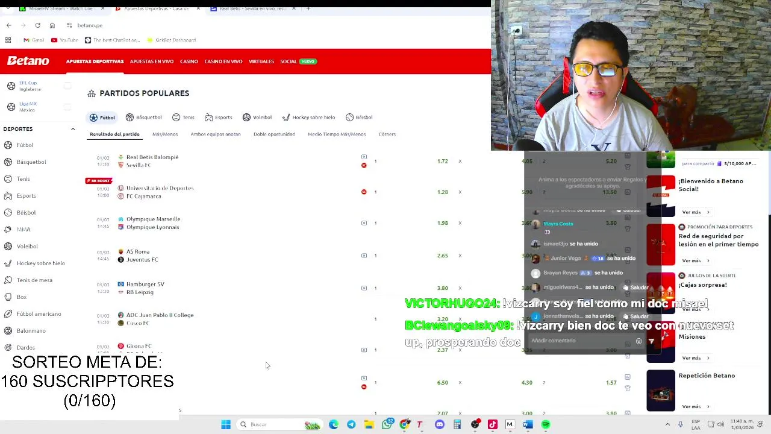Open the YouTube bookmark
The image size is (771, 434).
pos(64,40)
